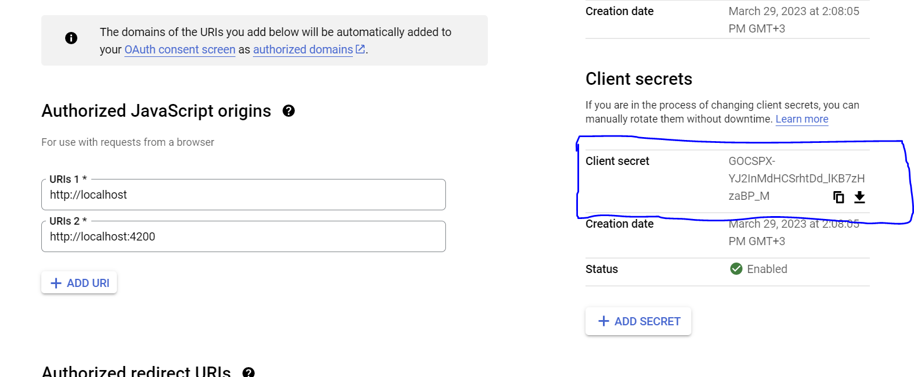Viewport: 914px width, 377px height.
Task: Click the GOCSPX client secret value text
Action: pyautogui.click(x=795, y=178)
